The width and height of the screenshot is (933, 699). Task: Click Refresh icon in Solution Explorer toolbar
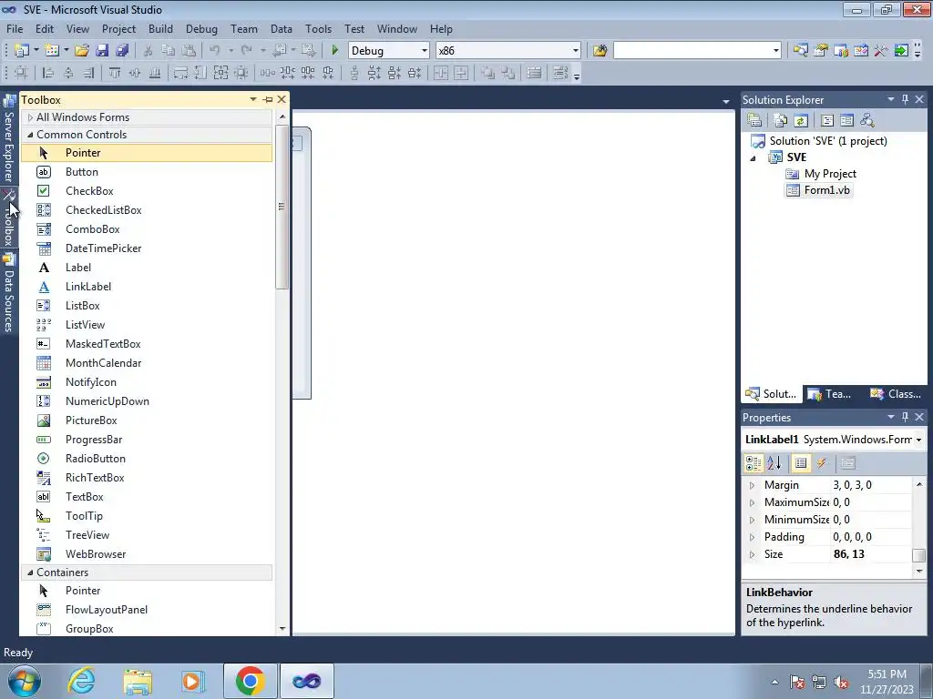[801, 121]
